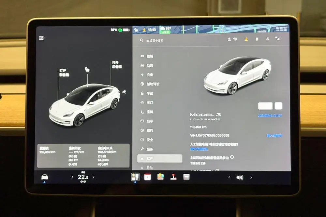Open the gray app icon right of Arcade
The height and width of the screenshot is (217, 326).
[186, 177]
